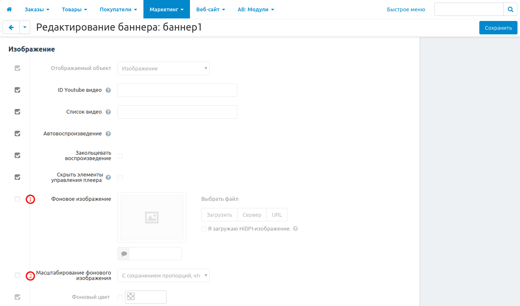Click the home icon in navbar
Image resolution: width=520 pixels, height=306 pixels.
pyautogui.click(x=9, y=9)
